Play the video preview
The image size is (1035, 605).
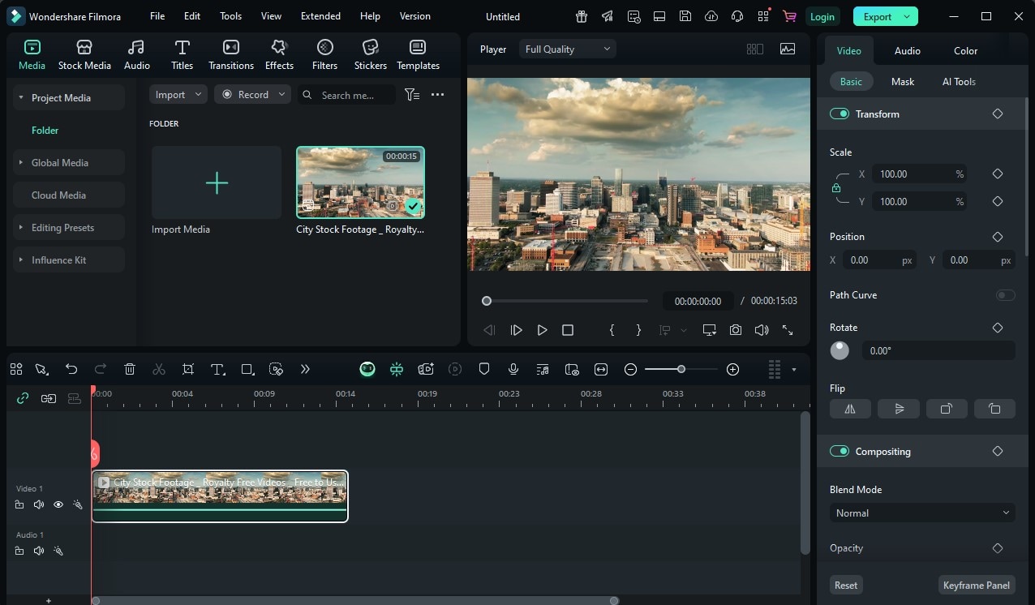click(542, 330)
